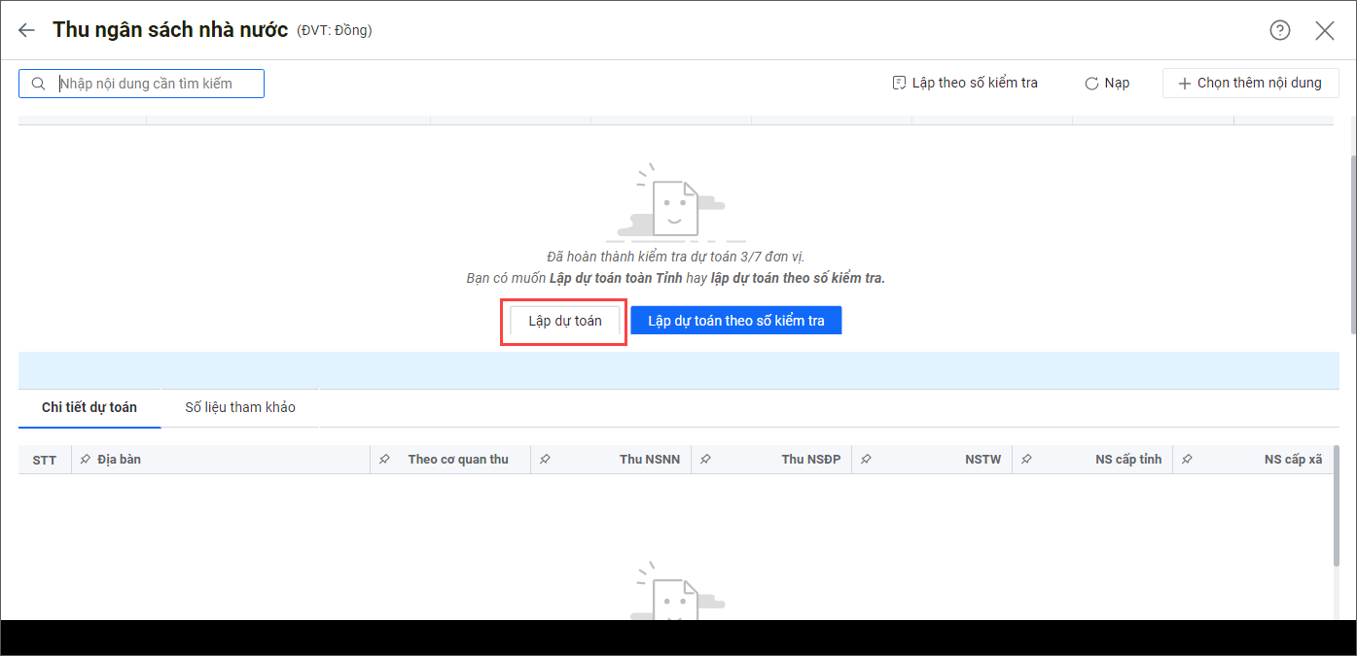The height and width of the screenshot is (656, 1357).
Task: Pin the NS cấp xã column
Action: coord(1187,460)
